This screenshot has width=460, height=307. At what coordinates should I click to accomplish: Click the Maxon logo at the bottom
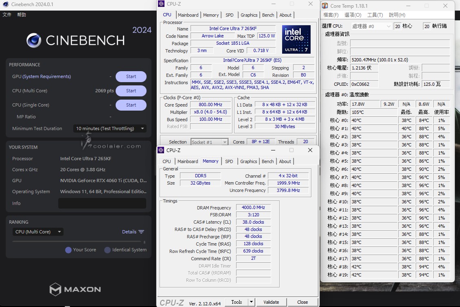(75, 290)
